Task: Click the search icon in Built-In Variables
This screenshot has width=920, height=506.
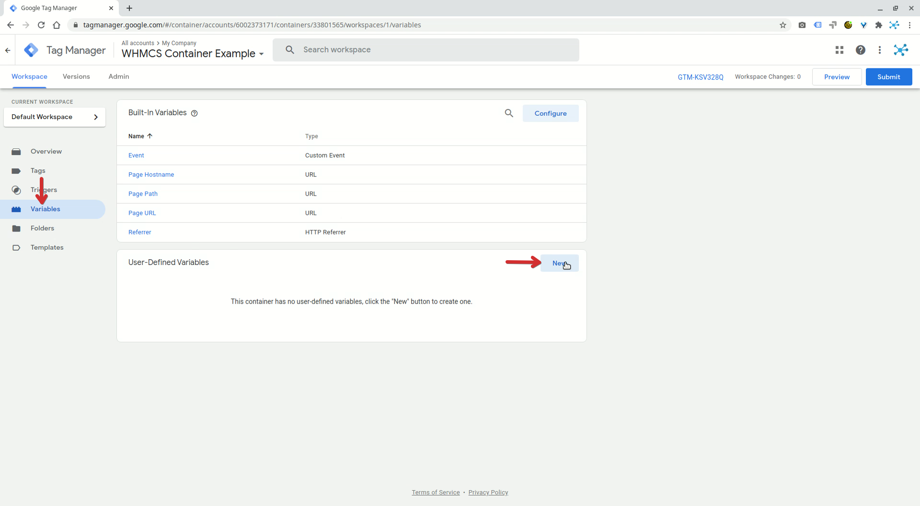Action: point(509,113)
